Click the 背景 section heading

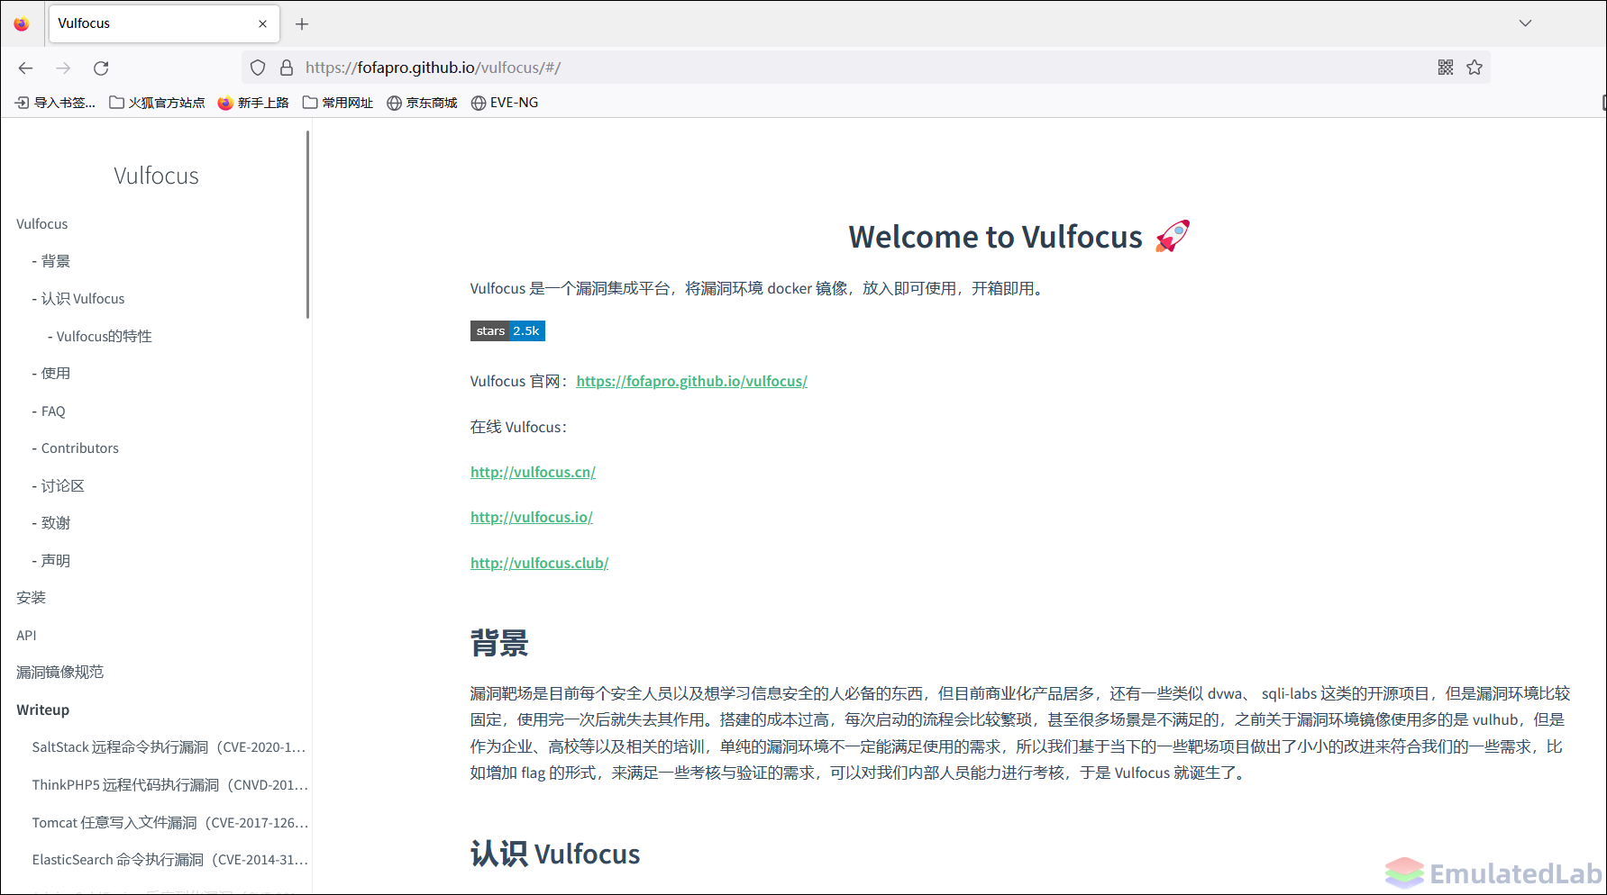[499, 644]
